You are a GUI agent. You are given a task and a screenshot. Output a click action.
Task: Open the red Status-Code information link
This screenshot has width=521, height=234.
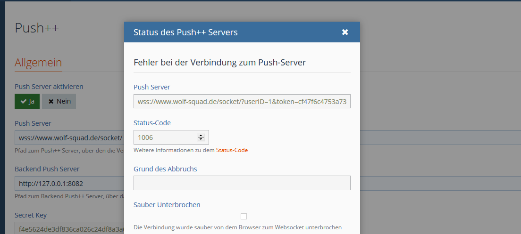click(x=232, y=150)
